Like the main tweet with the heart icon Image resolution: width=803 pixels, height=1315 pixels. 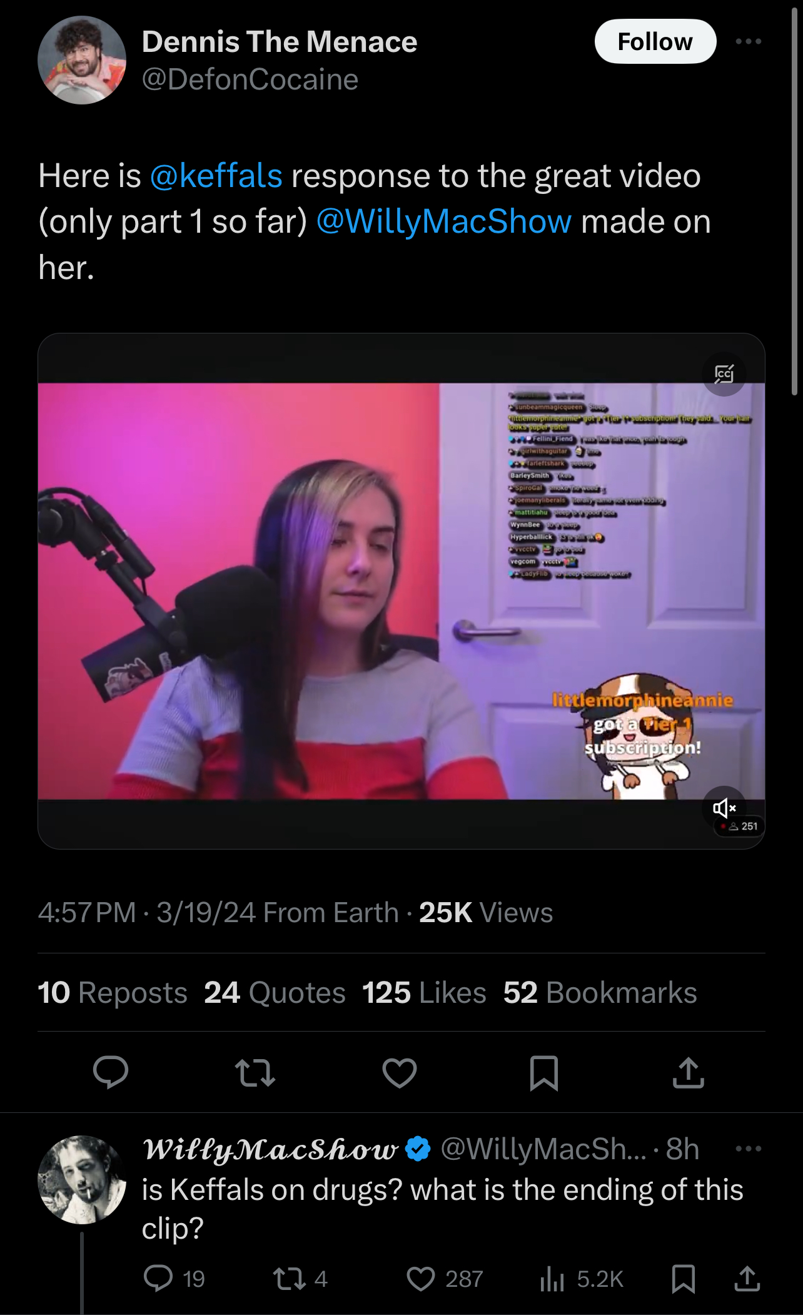[400, 1073]
